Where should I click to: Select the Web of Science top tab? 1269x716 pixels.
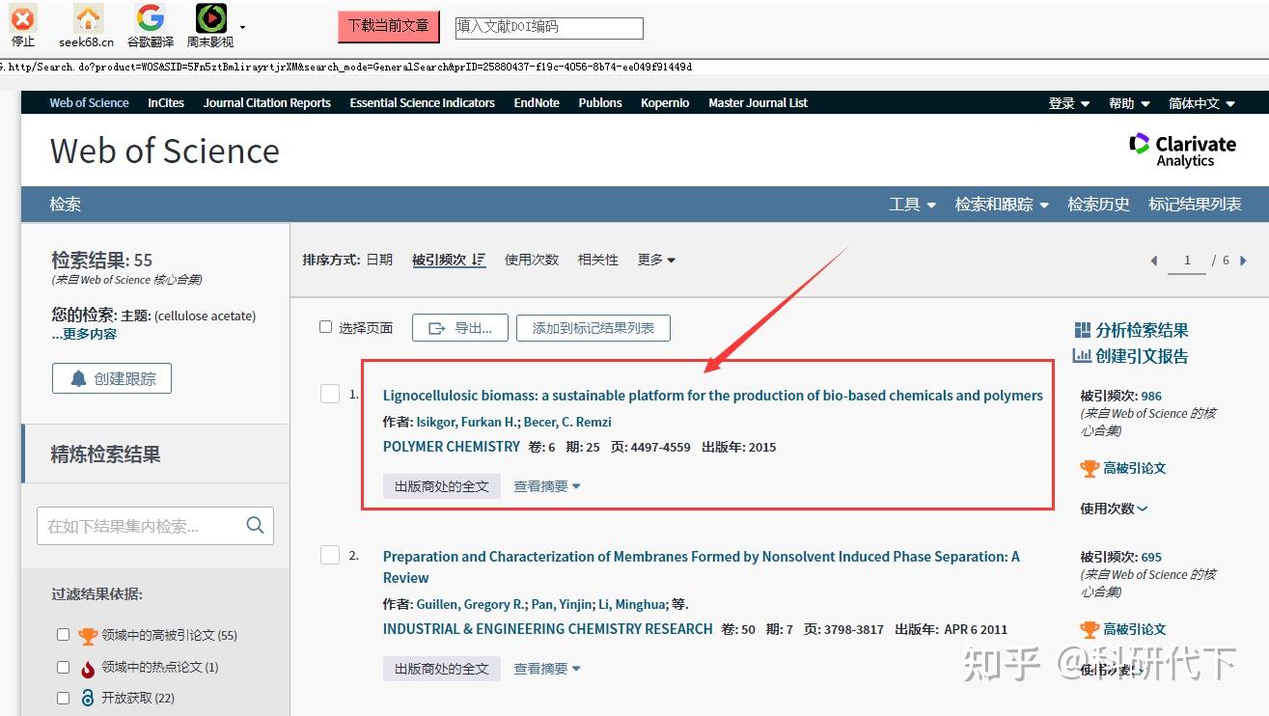[89, 103]
